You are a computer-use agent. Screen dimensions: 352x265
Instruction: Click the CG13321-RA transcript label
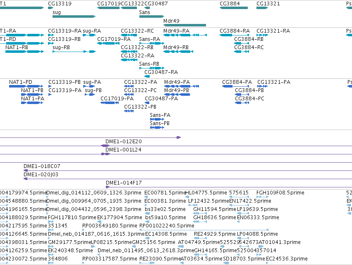point(273,31)
